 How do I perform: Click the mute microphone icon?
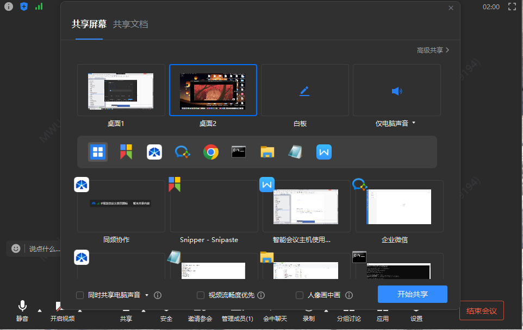22,307
